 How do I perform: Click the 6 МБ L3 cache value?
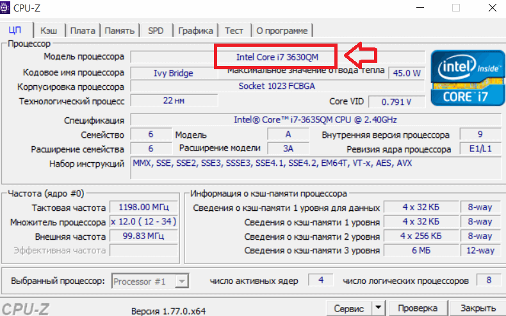pyautogui.click(x=421, y=250)
